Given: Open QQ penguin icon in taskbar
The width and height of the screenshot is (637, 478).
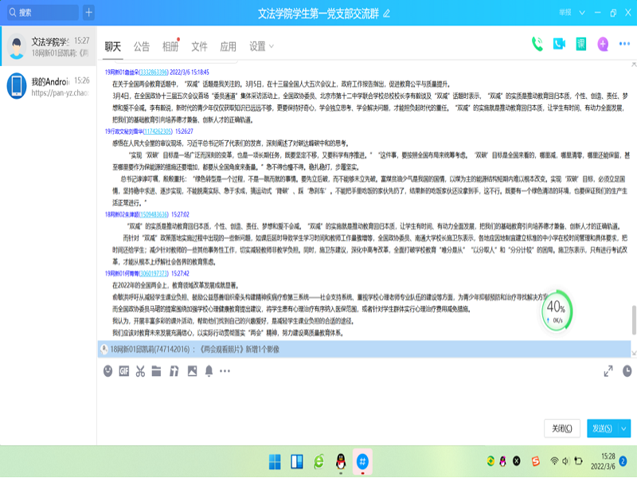Looking at the screenshot, I should click(341, 461).
